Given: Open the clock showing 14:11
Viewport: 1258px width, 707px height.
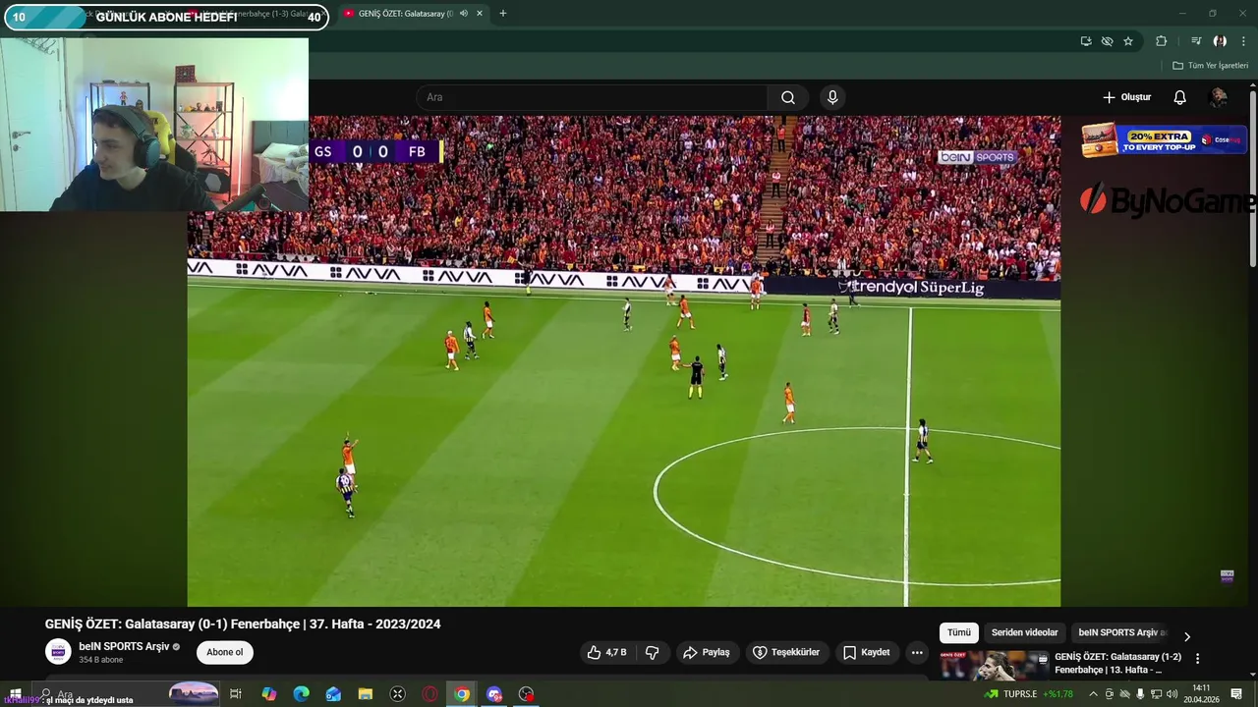Looking at the screenshot, I should pyautogui.click(x=1201, y=694).
